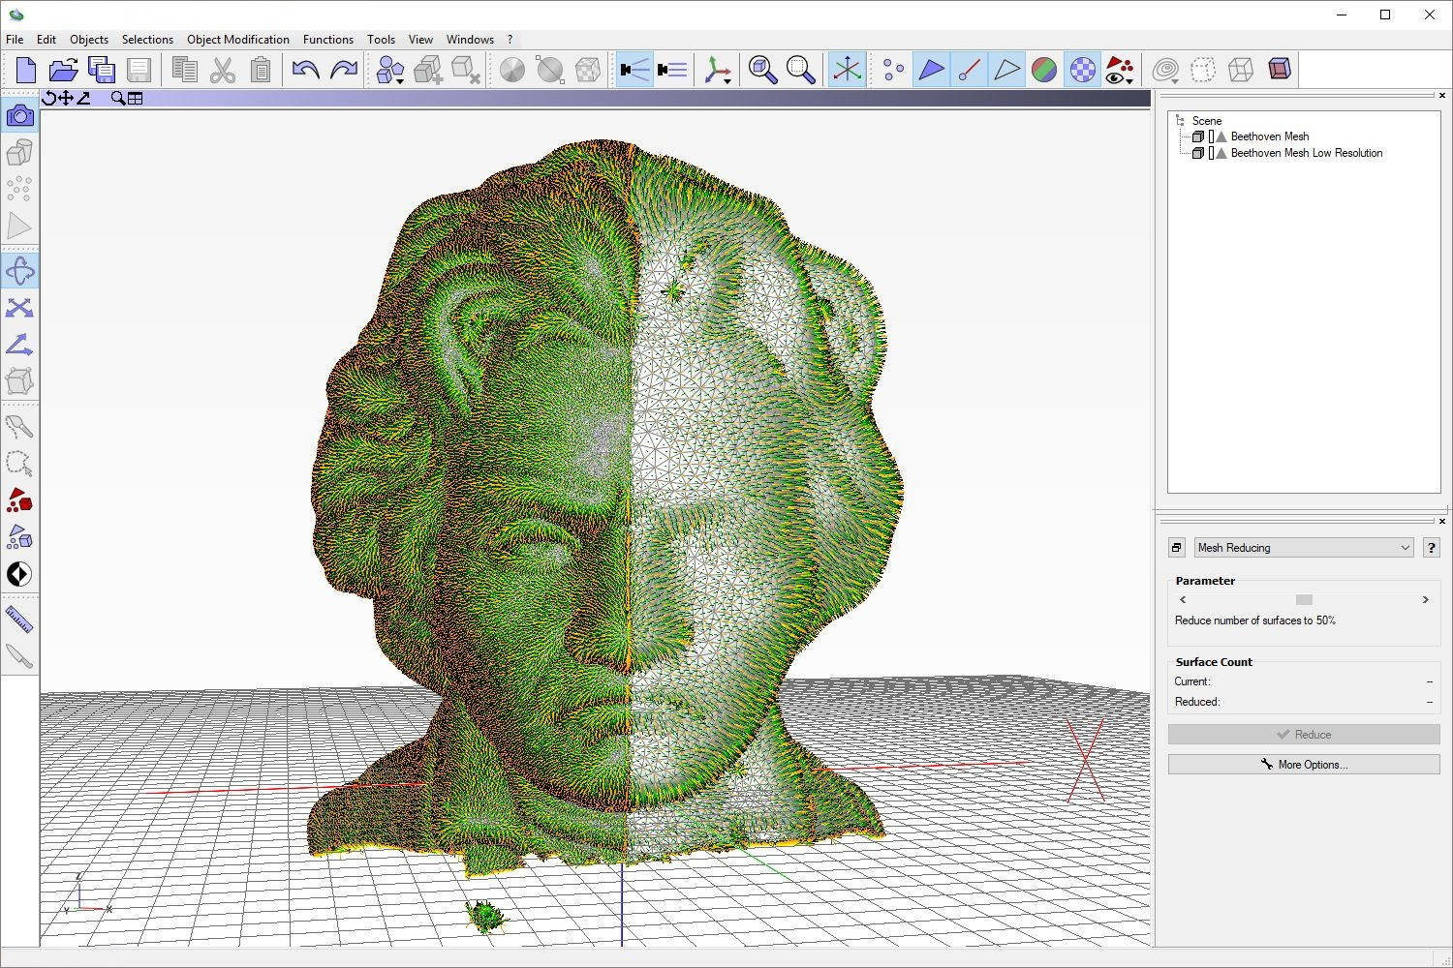Click the scissors cut icon
Screen dimensions: 1453x968
click(222, 70)
